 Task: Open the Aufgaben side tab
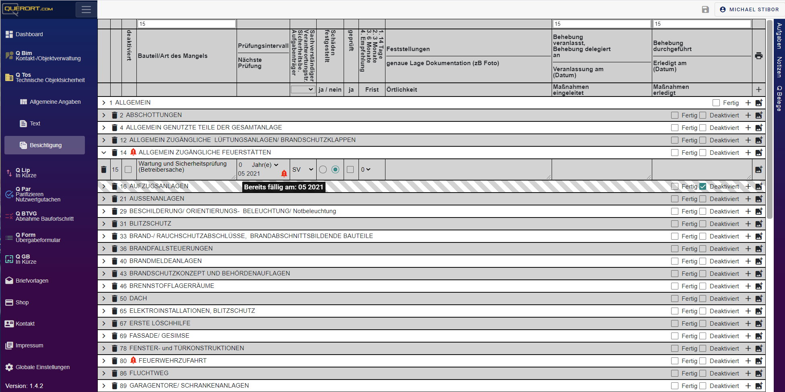[779, 36]
